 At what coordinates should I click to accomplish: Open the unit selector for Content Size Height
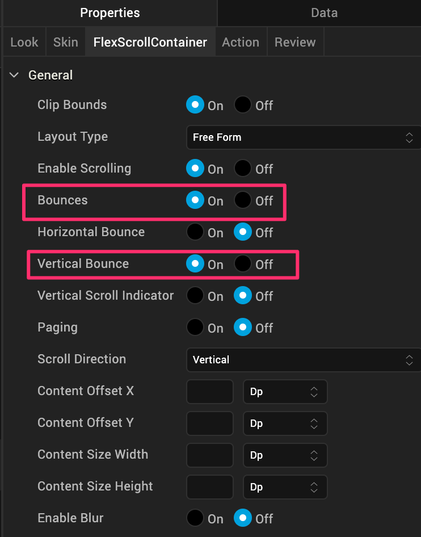[285, 487]
